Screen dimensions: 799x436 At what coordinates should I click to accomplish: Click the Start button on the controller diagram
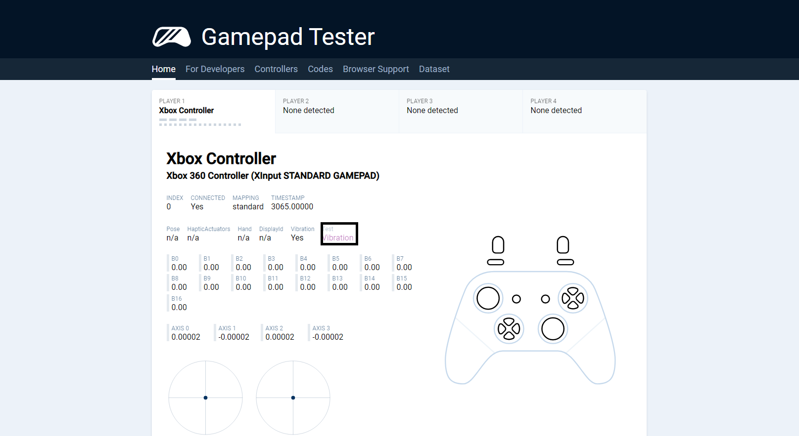pyautogui.click(x=545, y=299)
